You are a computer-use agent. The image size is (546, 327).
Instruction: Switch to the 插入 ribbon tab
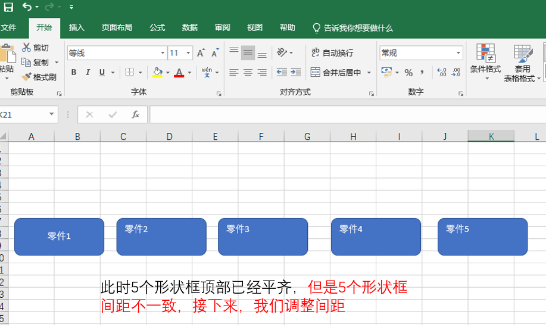[x=77, y=27]
